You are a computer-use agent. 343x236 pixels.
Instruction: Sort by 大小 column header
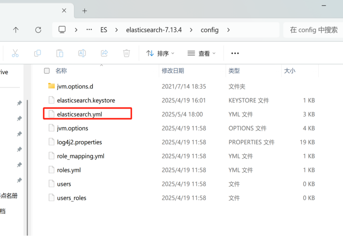pyautogui.click(x=290, y=71)
